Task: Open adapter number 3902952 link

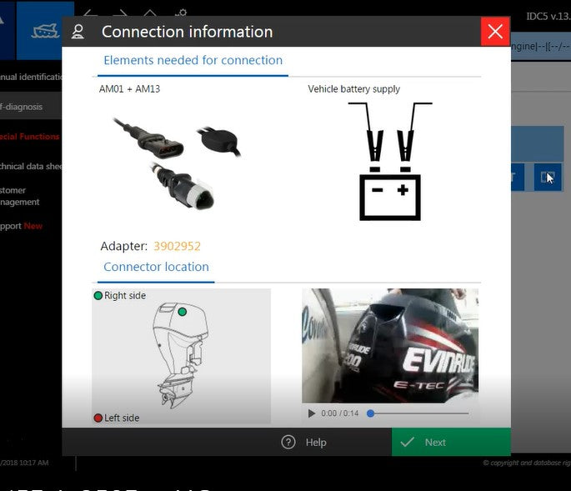Action: [176, 246]
